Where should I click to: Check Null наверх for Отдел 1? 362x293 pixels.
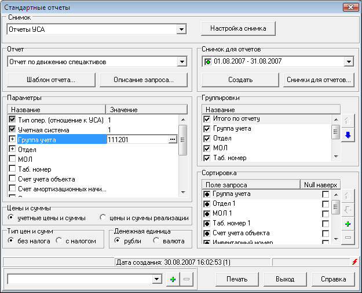click(x=326, y=204)
